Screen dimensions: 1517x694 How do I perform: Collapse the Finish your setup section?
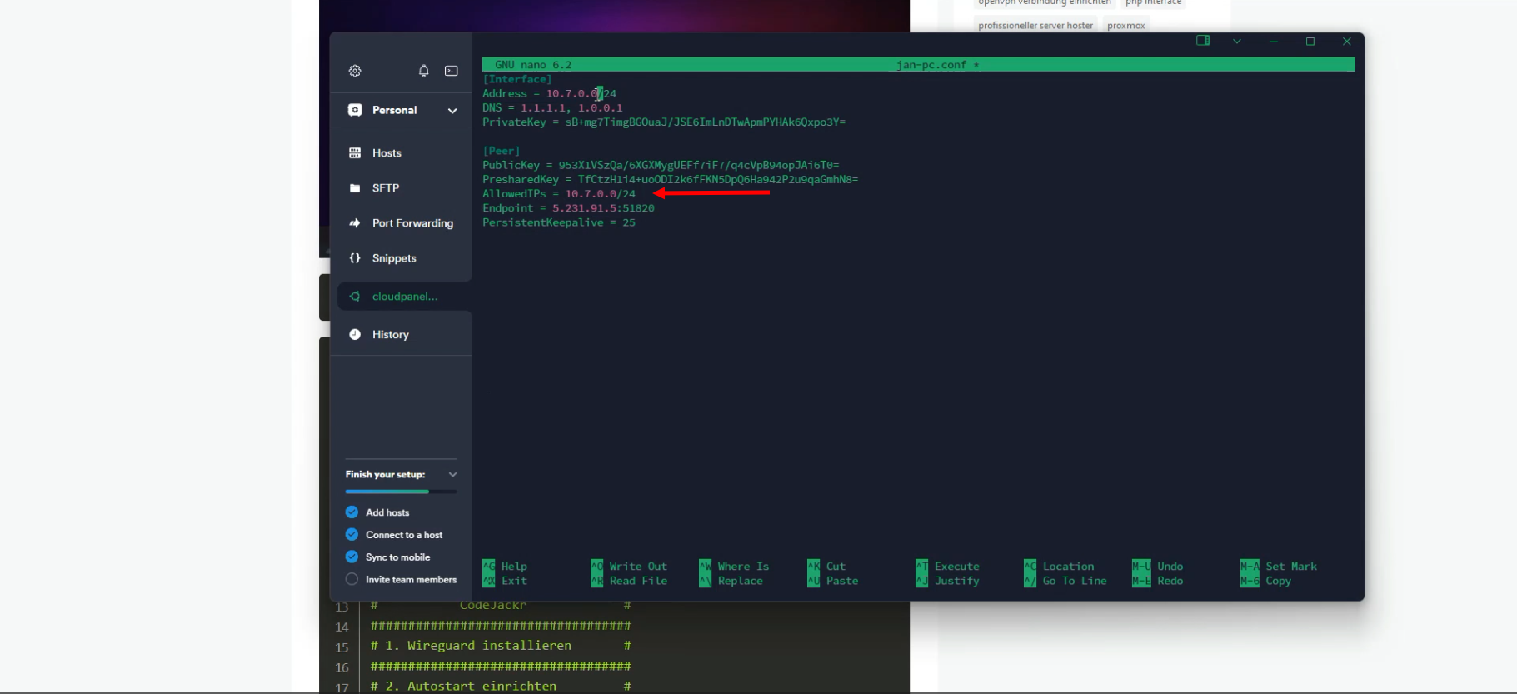coord(452,475)
